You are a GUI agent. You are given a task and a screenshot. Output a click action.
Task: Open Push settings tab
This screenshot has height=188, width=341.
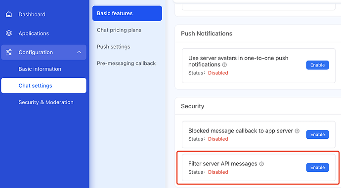tap(114, 47)
